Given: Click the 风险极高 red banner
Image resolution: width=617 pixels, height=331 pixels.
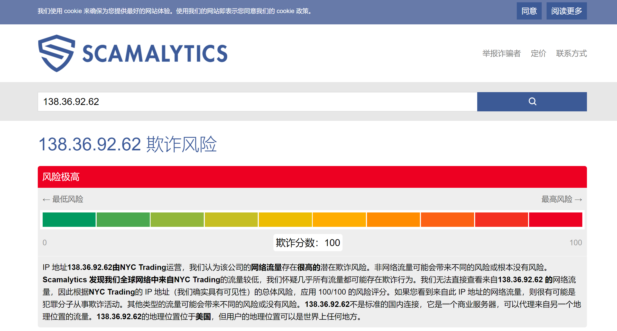Looking at the screenshot, I should (312, 177).
